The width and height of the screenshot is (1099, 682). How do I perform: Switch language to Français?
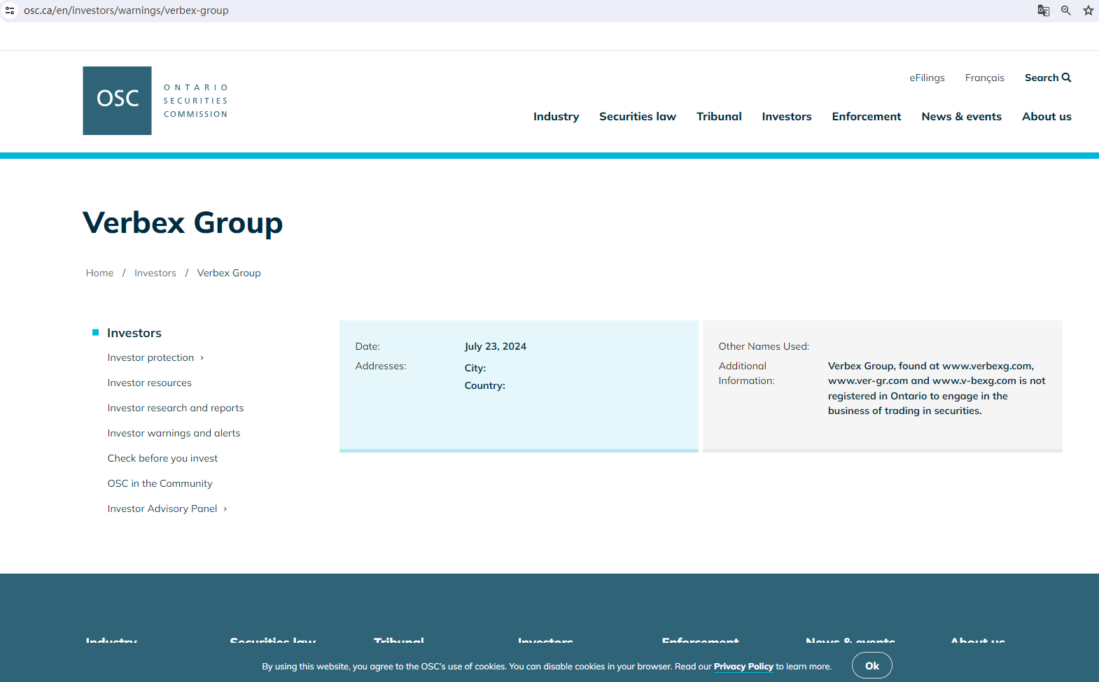(x=984, y=78)
